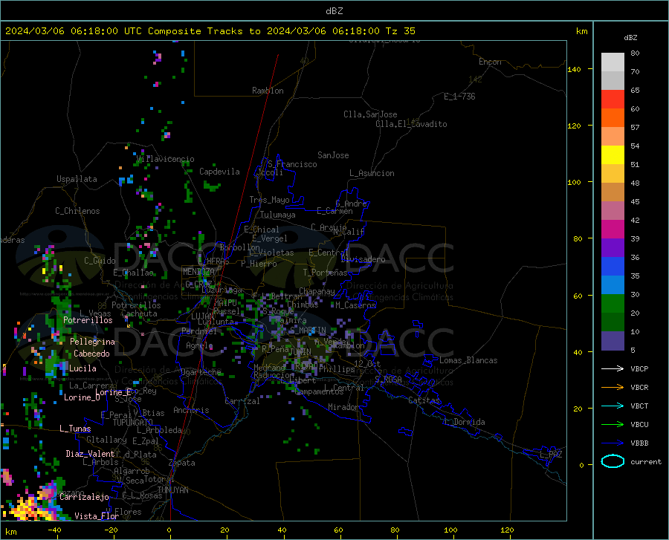Click the 'L_PAZ' map label
The width and height of the screenshot is (669, 540).
click(x=551, y=455)
